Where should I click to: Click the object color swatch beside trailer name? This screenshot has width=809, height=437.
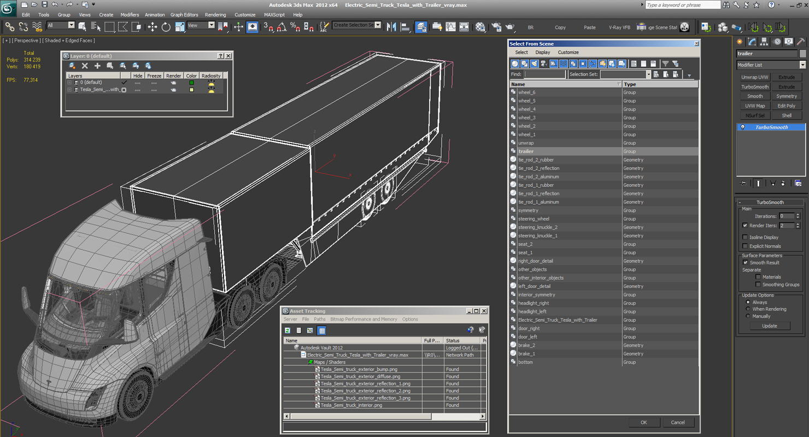[802, 54]
